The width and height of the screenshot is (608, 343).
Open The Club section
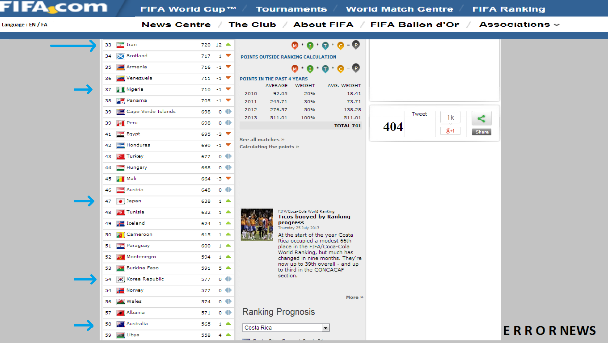(x=252, y=25)
